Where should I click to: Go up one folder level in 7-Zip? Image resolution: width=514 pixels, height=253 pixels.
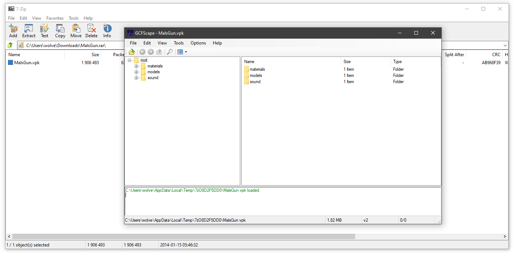10,45
